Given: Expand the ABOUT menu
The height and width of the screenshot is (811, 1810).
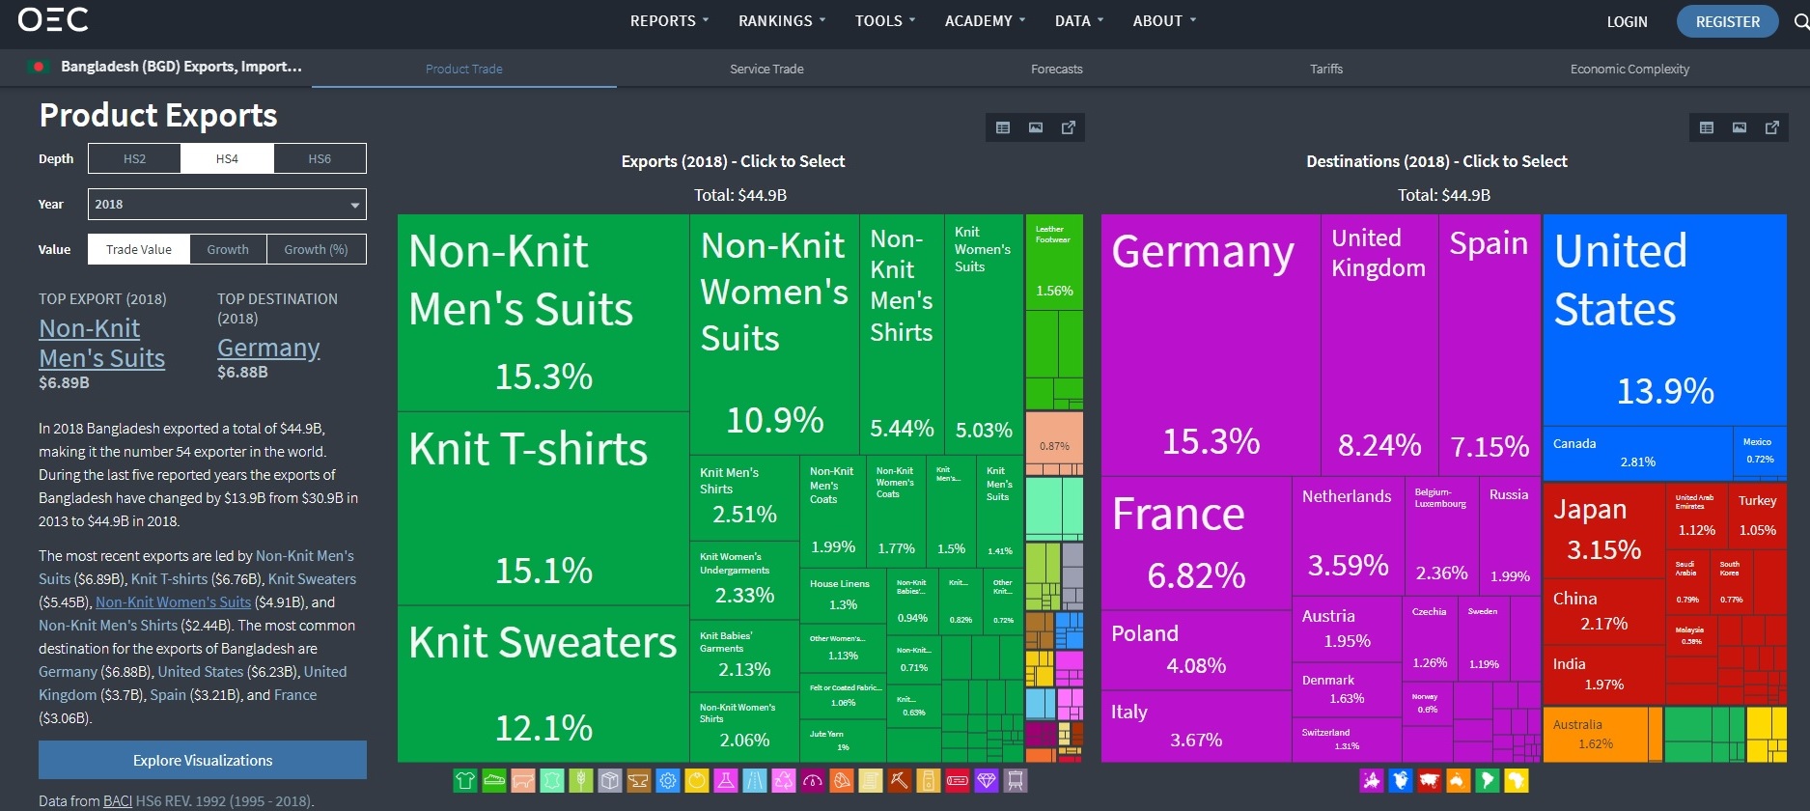Looking at the screenshot, I should [x=1164, y=20].
